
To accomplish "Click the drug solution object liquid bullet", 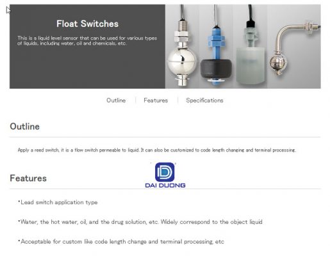I will [x=140, y=222].
